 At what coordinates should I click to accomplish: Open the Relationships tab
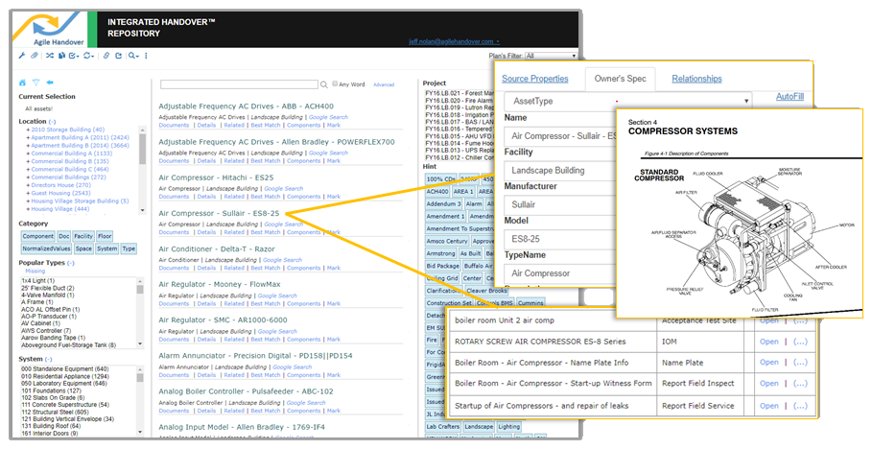coord(696,79)
